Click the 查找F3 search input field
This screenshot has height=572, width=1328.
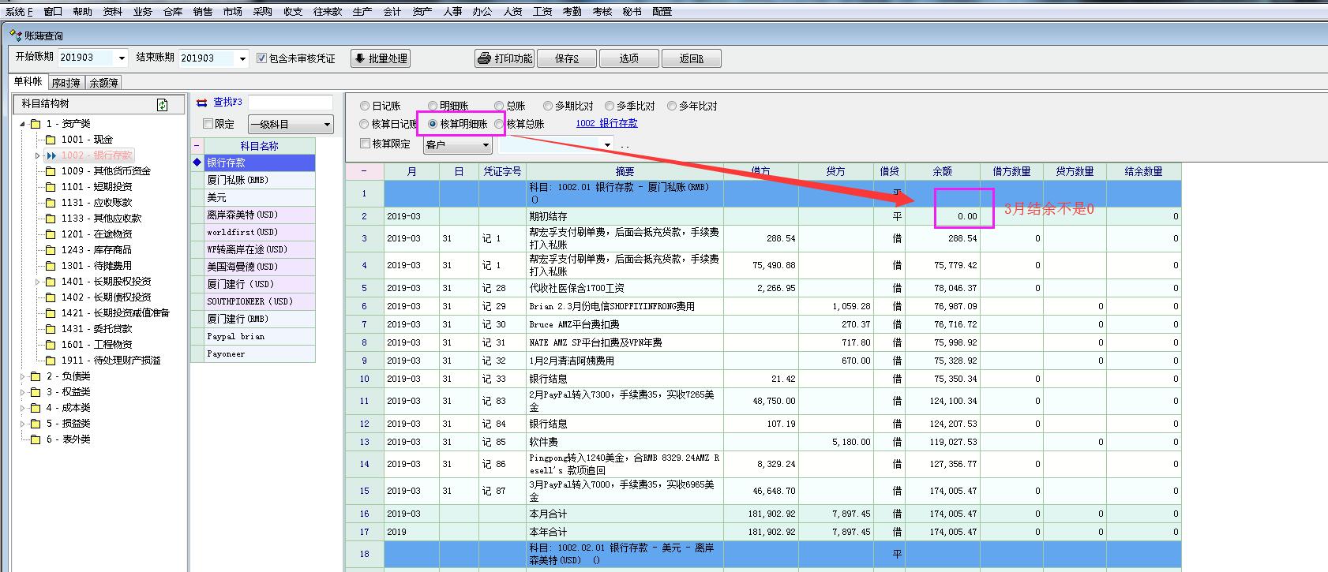tap(291, 103)
